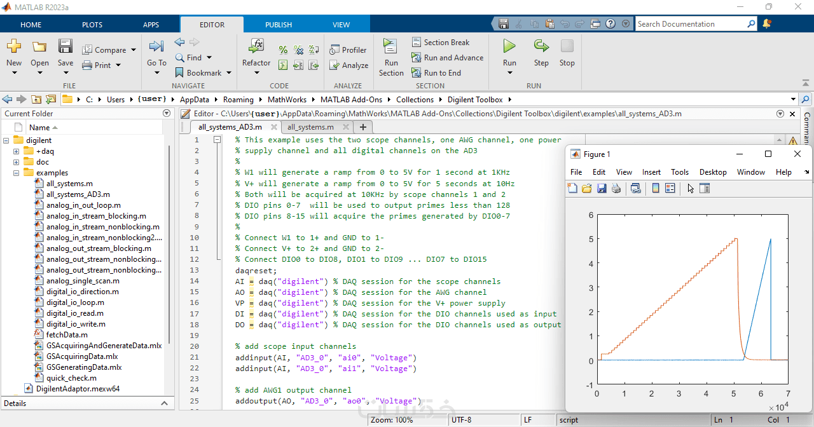Image resolution: width=814 pixels, height=427 pixels.
Task: Open the Profiler
Action: (348, 50)
